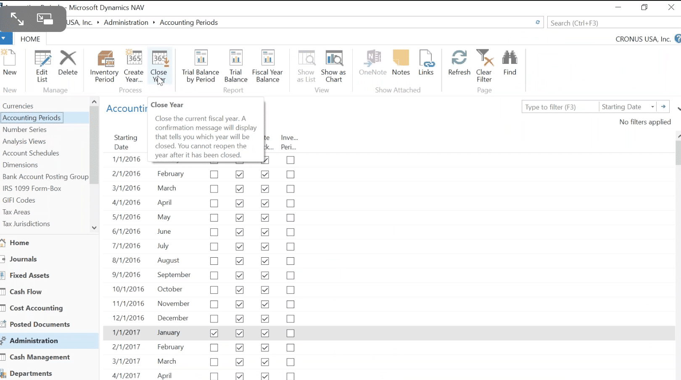Open Inventory Period action
Viewport: 681px width, 380px height.
(104, 66)
